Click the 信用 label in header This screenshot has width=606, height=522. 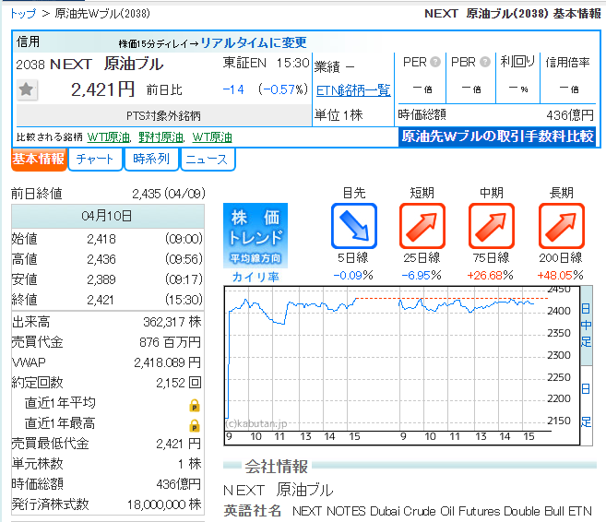click(x=28, y=42)
